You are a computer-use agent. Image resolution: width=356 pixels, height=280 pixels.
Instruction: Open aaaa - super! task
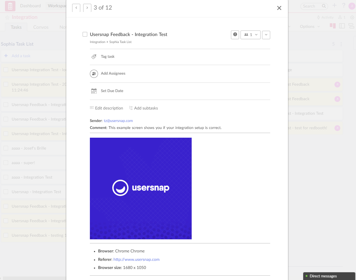point(23,163)
